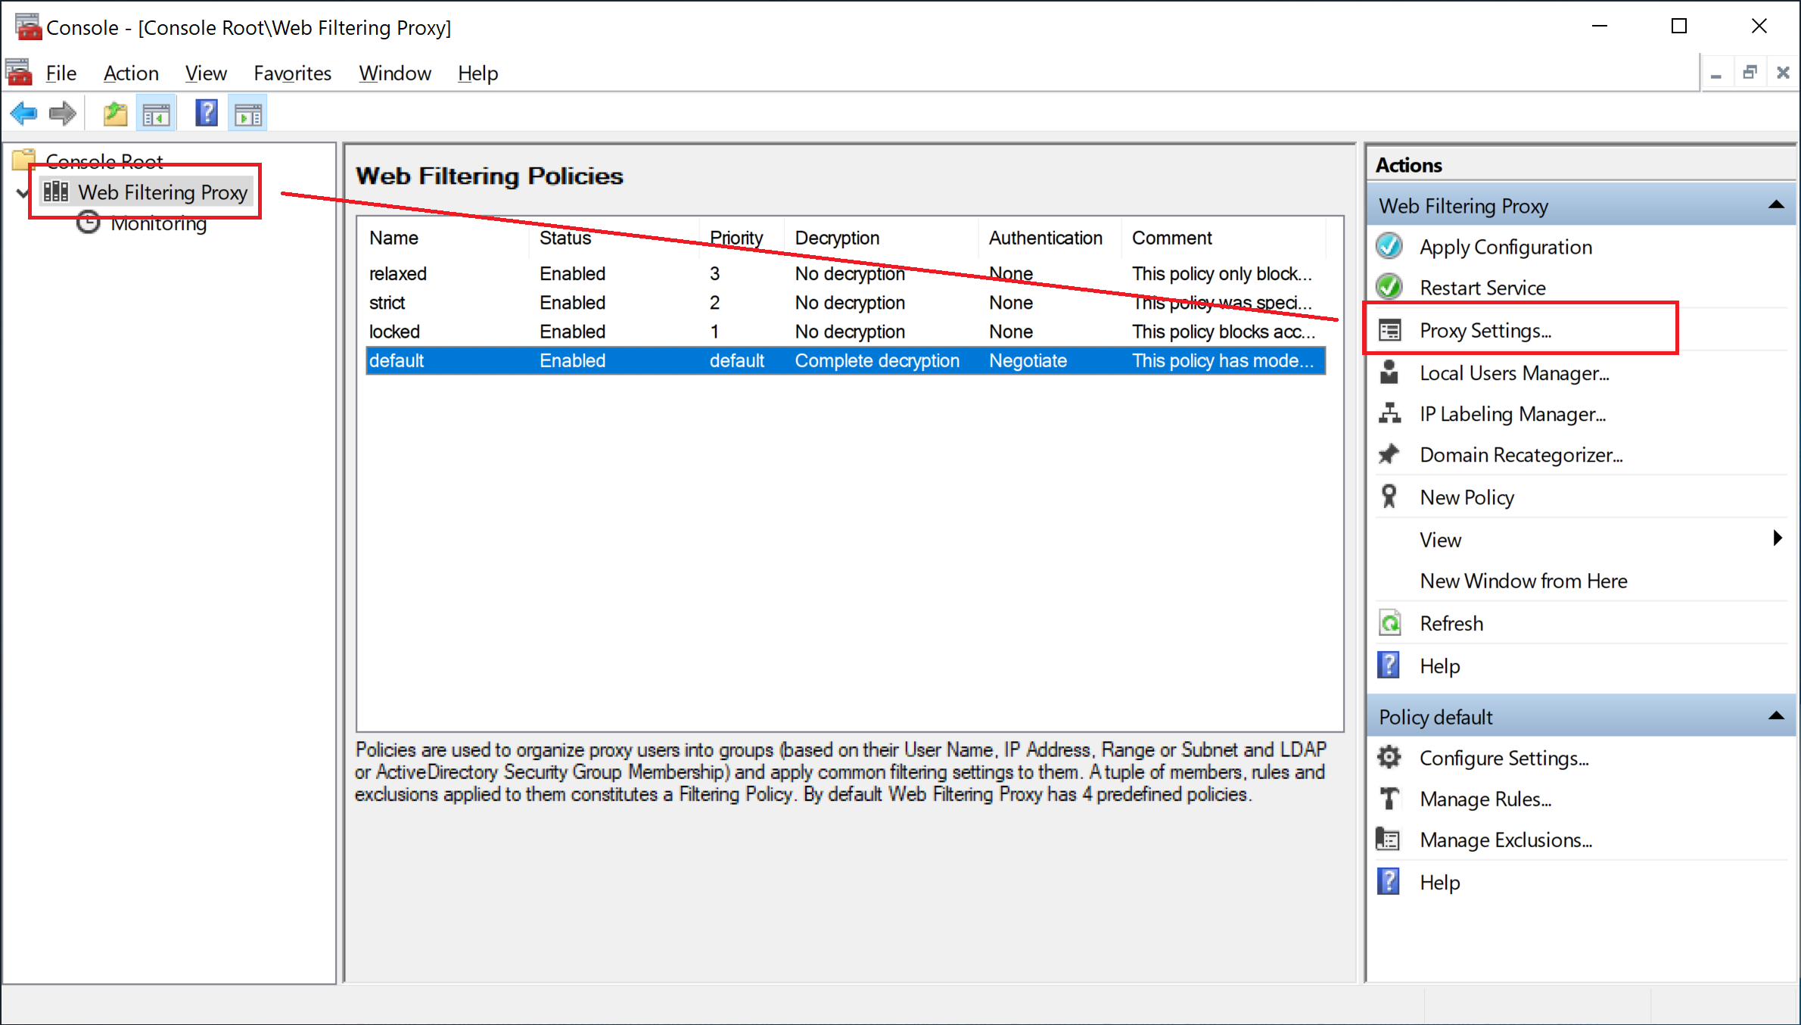Click the Console Root folder icon
The image size is (1801, 1025).
point(24,160)
